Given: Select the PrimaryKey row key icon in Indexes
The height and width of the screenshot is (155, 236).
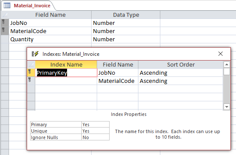Looking at the screenshot, I should pos(30,72).
